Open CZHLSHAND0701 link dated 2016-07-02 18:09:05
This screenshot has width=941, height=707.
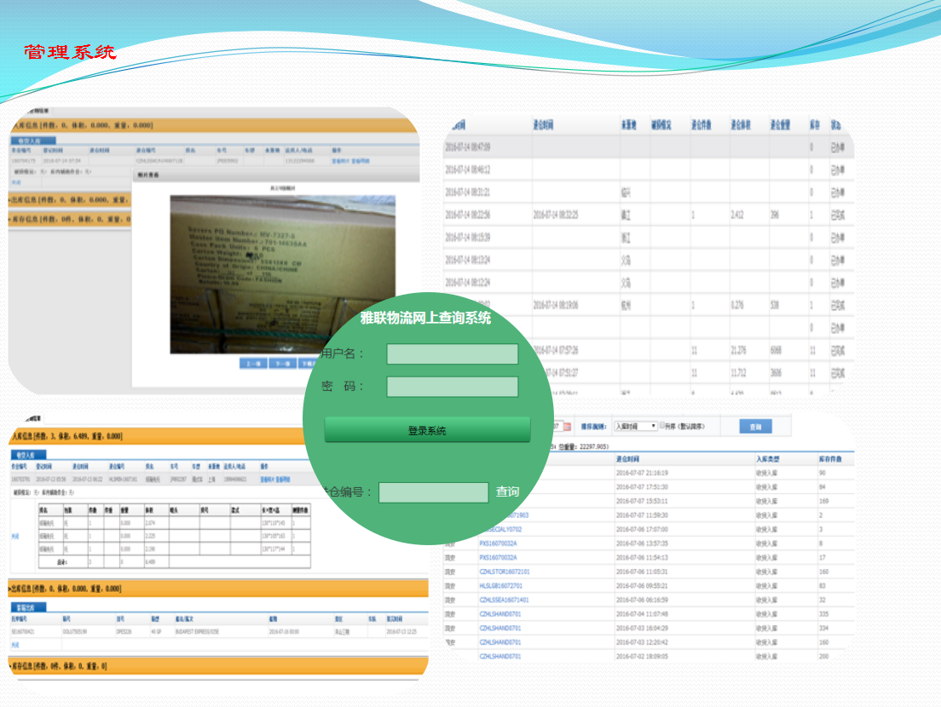499,657
